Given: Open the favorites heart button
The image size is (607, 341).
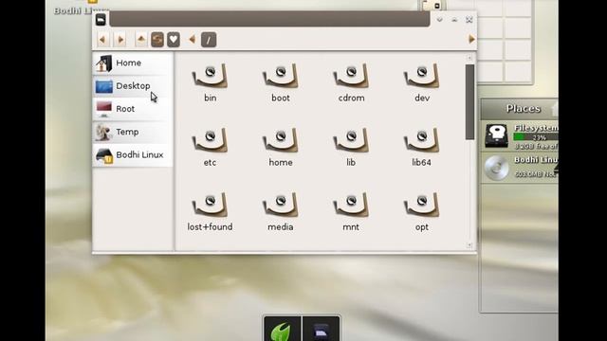Looking at the screenshot, I should pyautogui.click(x=174, y=40).
